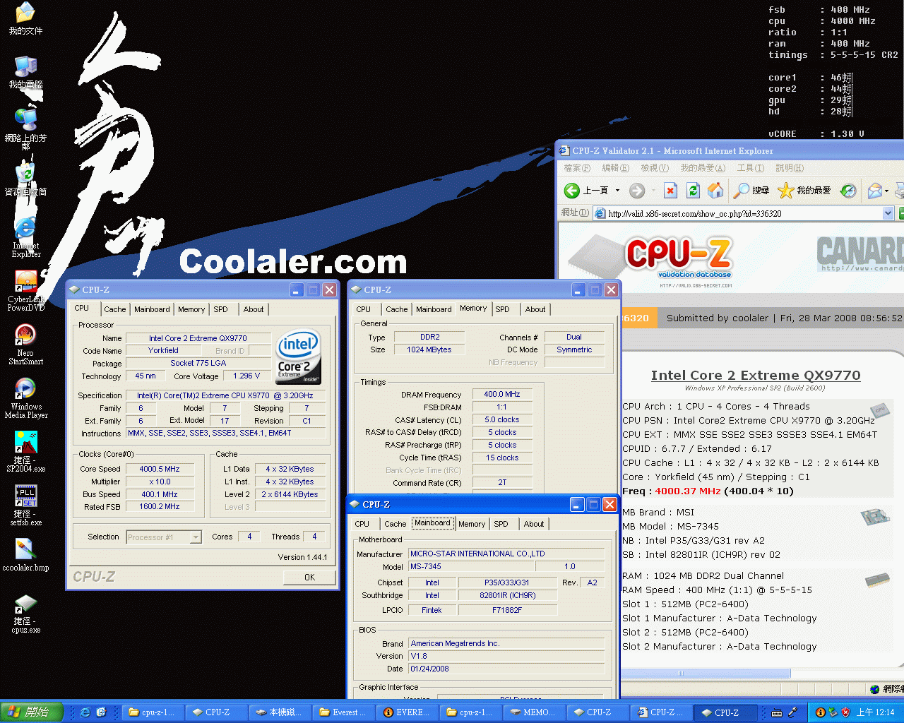Open the 搜尋 search pane in Internet Explorer
Viewport: 904px width, 723px height.
click(751, 190)
